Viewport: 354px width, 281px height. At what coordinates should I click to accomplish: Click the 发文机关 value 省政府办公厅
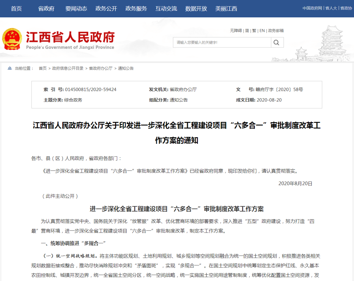(183, 89)
